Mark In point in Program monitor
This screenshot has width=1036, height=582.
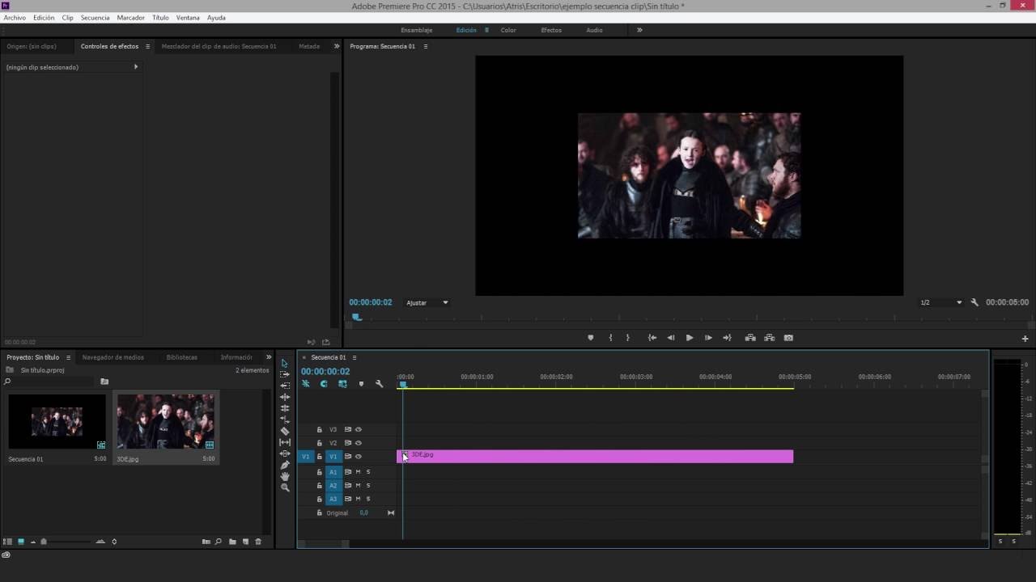pyautogui.click(x=610, y=338)
